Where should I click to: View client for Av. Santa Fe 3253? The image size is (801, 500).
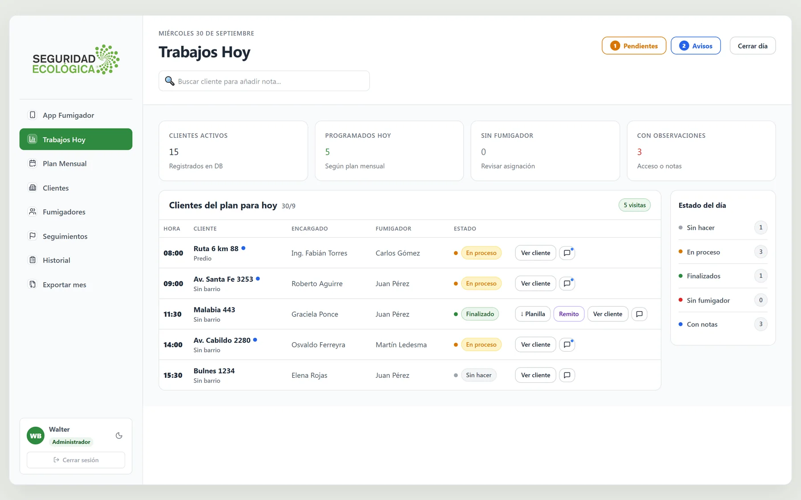pos(535,284)
